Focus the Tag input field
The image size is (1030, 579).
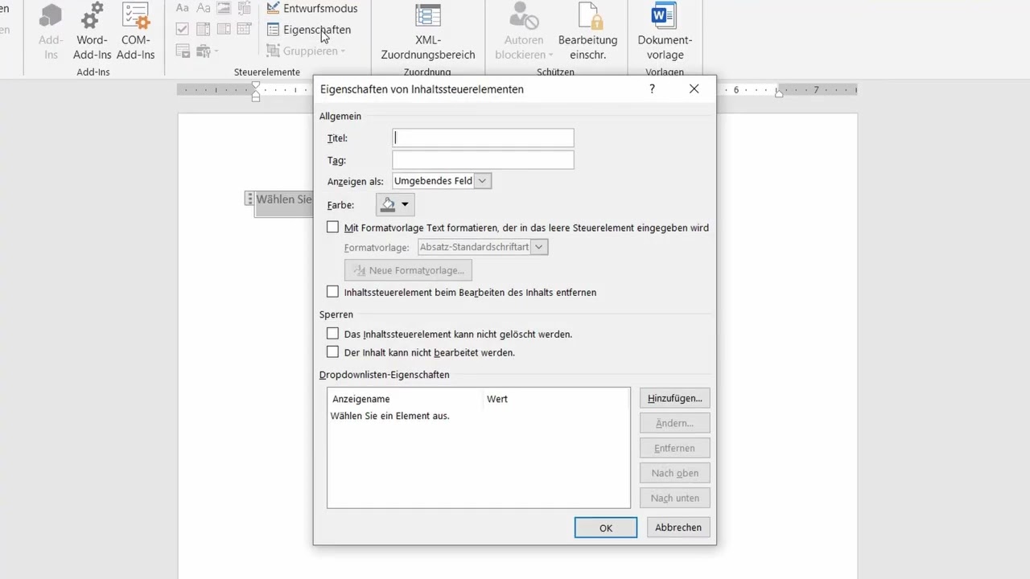point(483,160)
